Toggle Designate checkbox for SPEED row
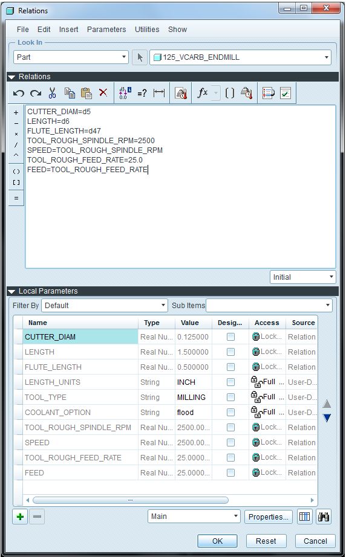 point(231,443)
